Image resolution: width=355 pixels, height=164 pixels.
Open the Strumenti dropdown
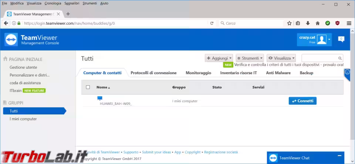click(x=250, y=58)
